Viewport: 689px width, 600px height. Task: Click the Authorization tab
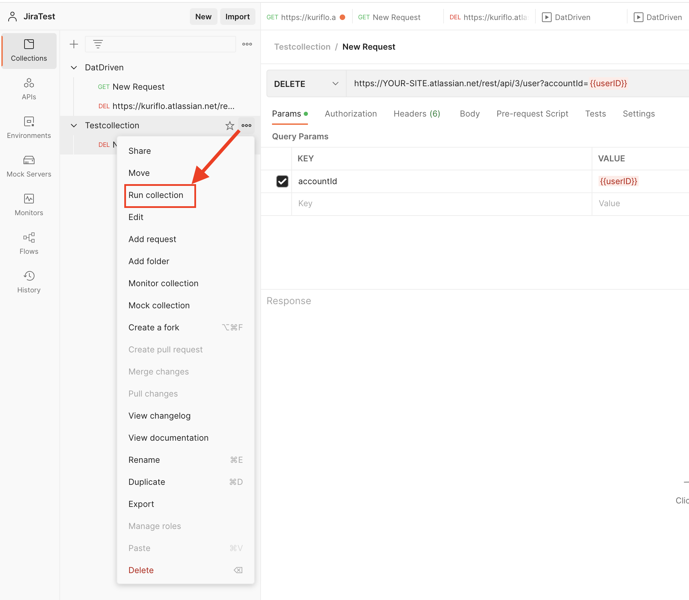(351, 113)
